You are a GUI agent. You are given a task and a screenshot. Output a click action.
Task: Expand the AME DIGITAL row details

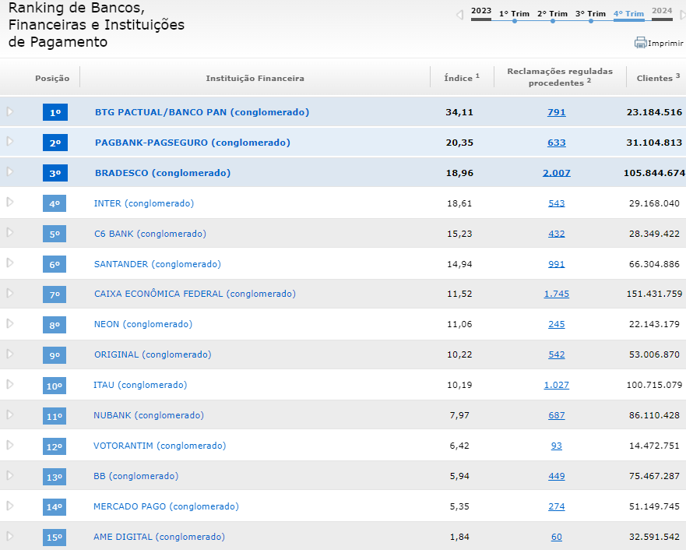click(10, 537)
